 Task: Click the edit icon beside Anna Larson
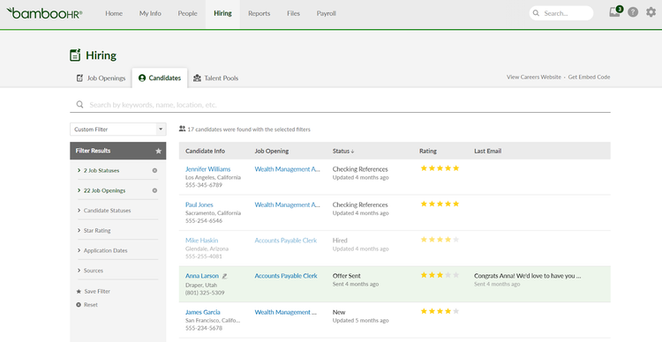pyautogui.click(x=224, y=276)
